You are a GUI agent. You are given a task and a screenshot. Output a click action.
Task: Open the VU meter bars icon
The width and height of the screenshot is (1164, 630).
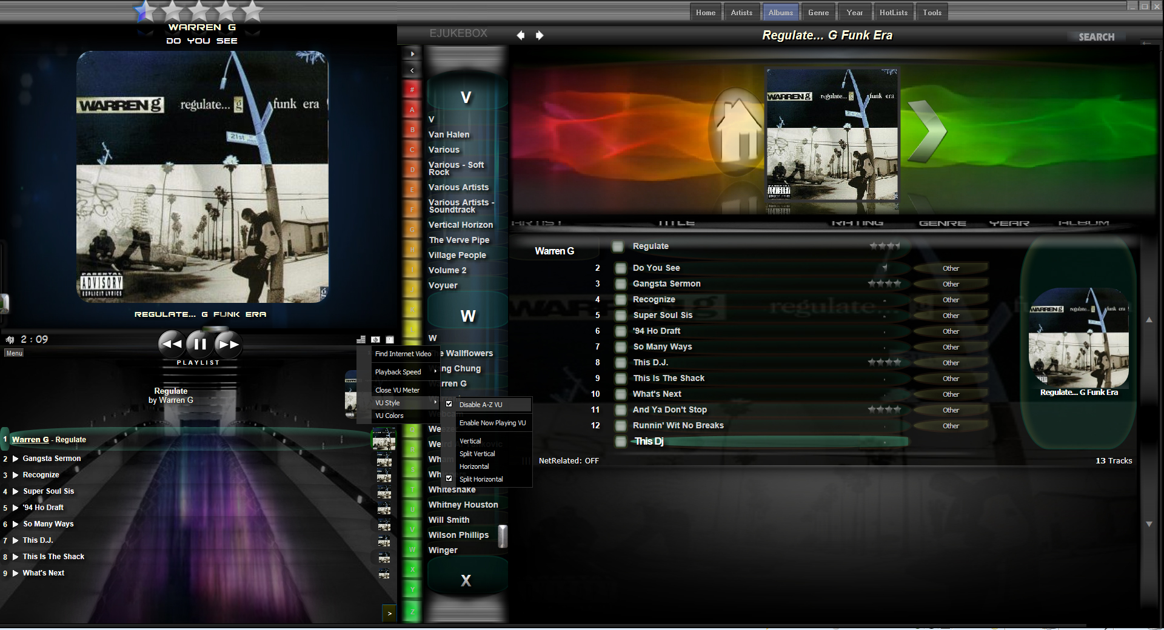tap(361, 339)
